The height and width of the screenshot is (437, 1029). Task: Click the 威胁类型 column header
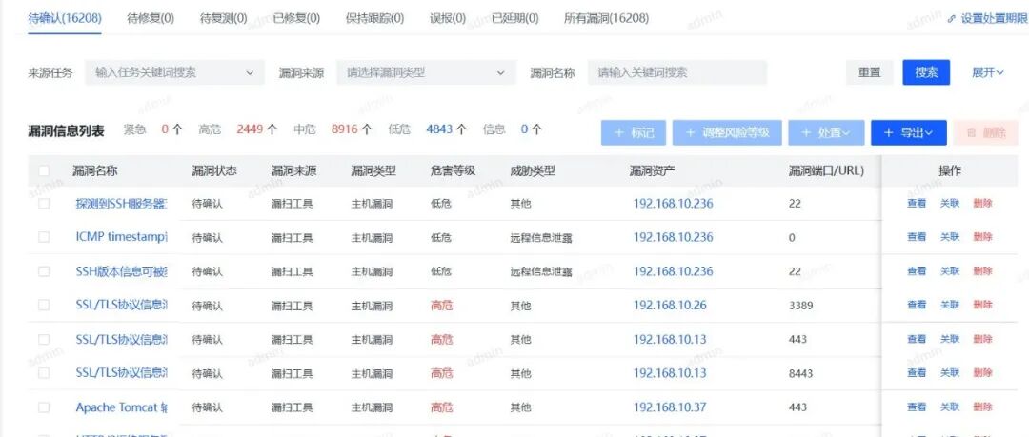click(533, 171)
